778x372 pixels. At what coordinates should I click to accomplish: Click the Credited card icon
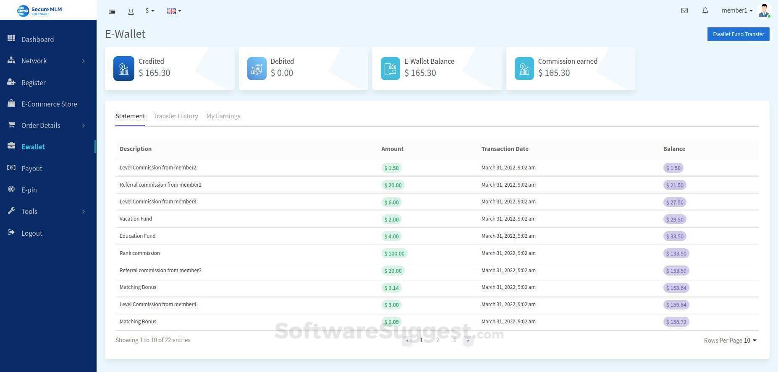tap(124, 68)
